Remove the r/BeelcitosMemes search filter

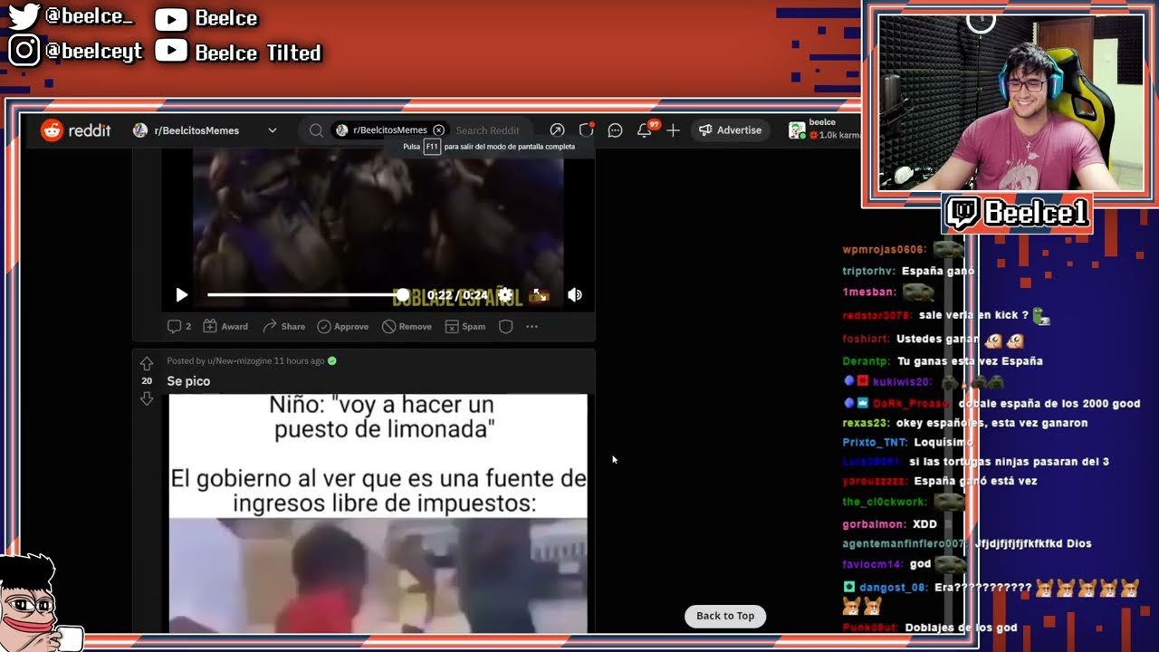[438, 130]
